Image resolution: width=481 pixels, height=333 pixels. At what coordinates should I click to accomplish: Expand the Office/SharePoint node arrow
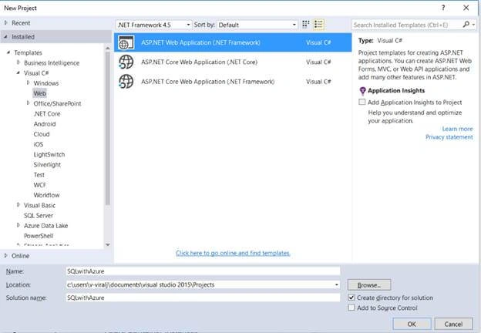pos(29,103)
